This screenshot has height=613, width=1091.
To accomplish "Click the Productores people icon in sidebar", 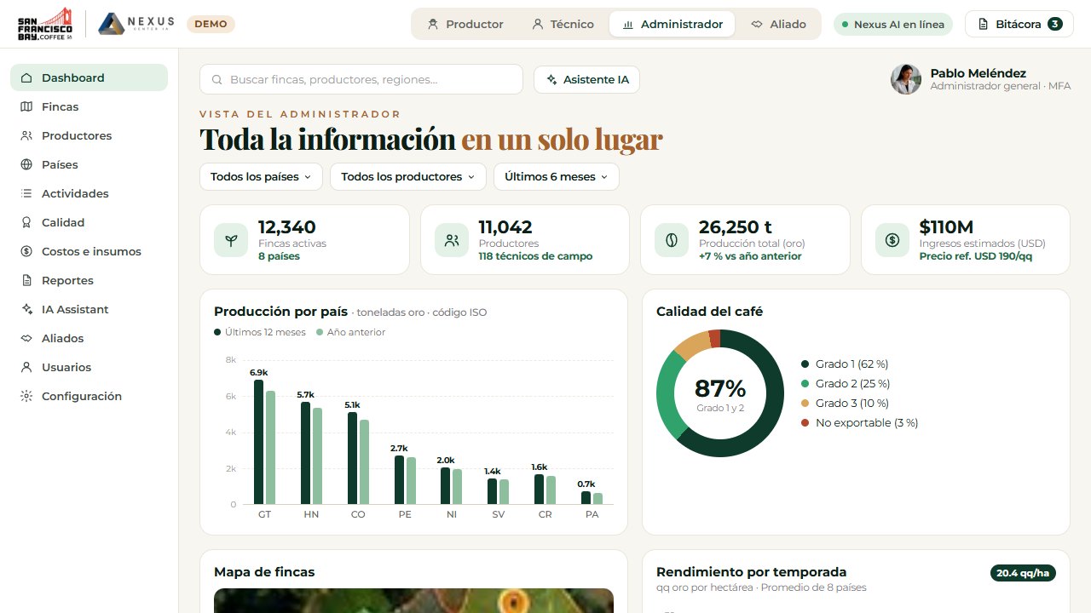I will pos(26,135).
